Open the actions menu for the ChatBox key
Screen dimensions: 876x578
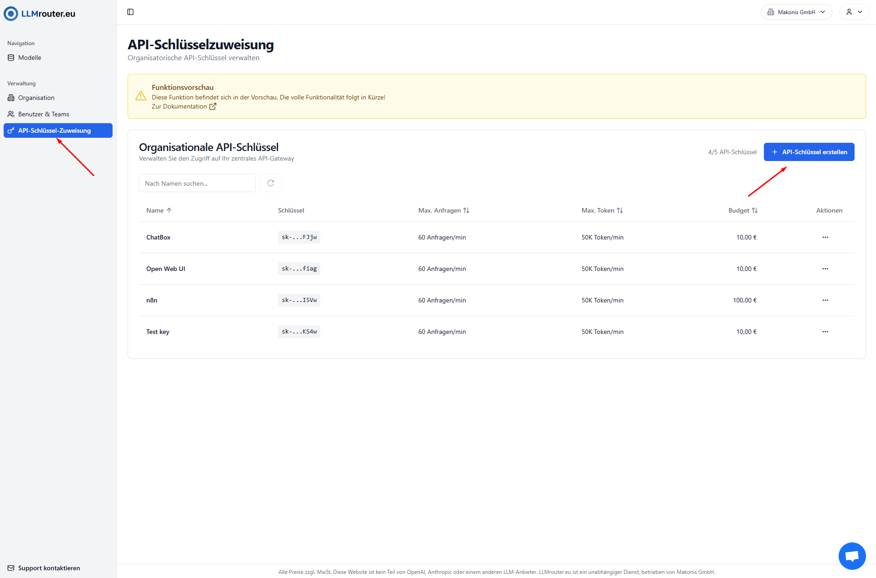point(825,237)
